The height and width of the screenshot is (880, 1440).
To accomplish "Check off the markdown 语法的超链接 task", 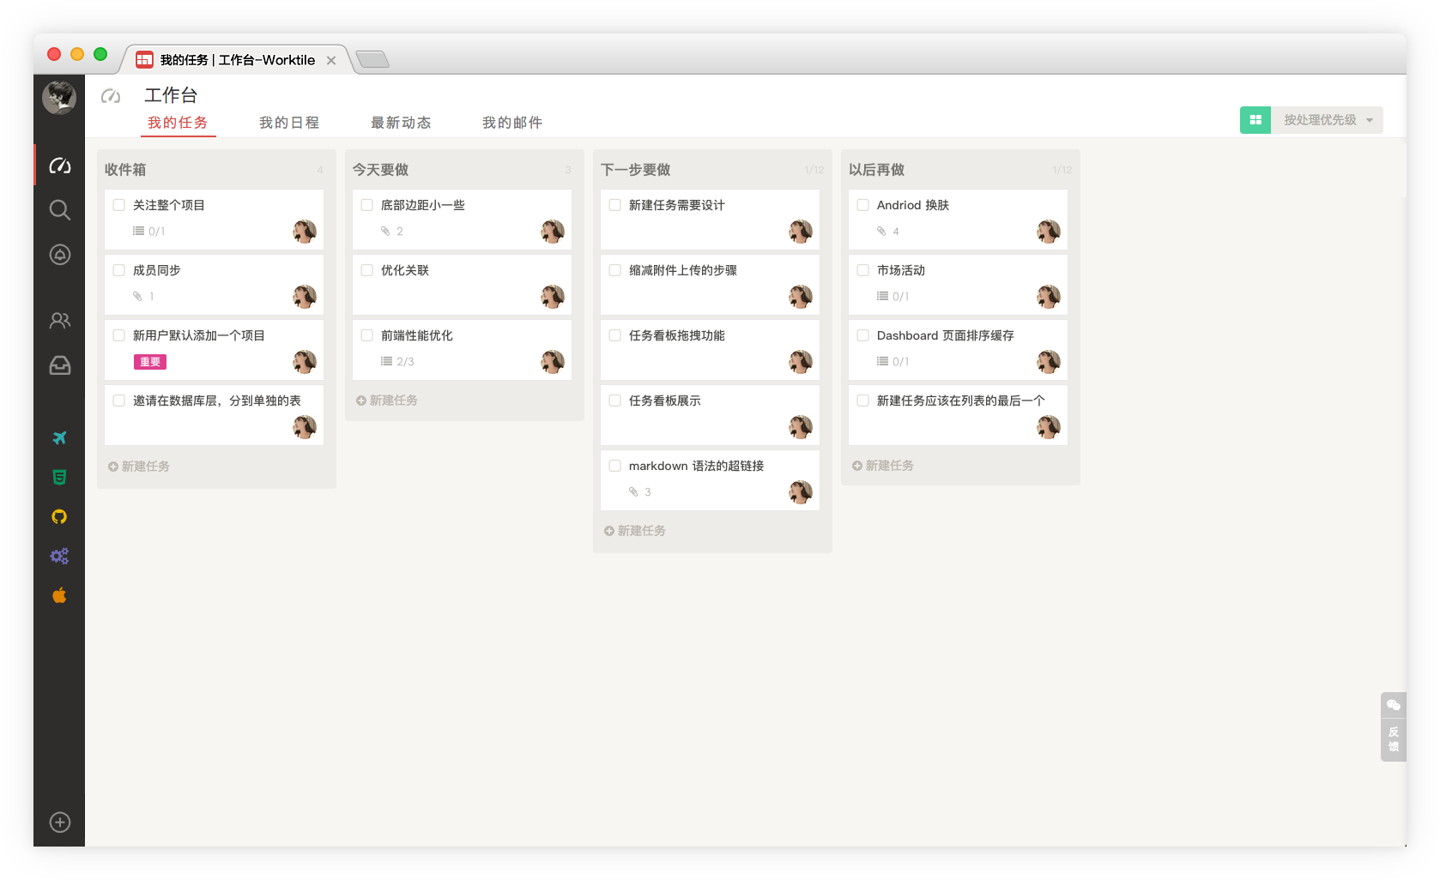I will point(615,466).
